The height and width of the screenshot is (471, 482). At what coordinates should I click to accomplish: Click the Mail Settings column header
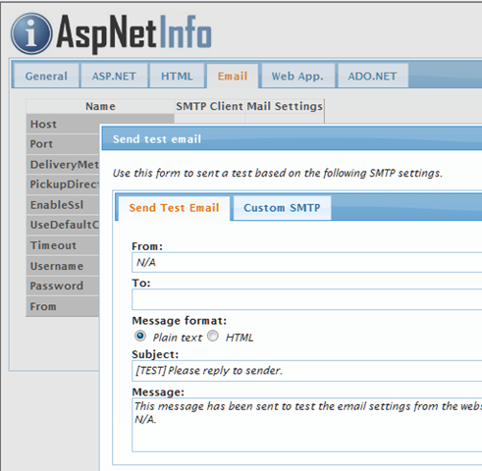[285, 106]
